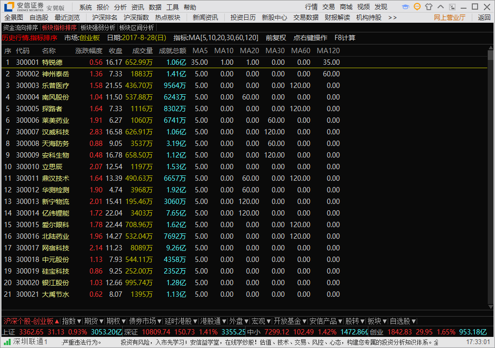Open the 帮助 menu
Viewport: 495px width, 348px height.
189,7
